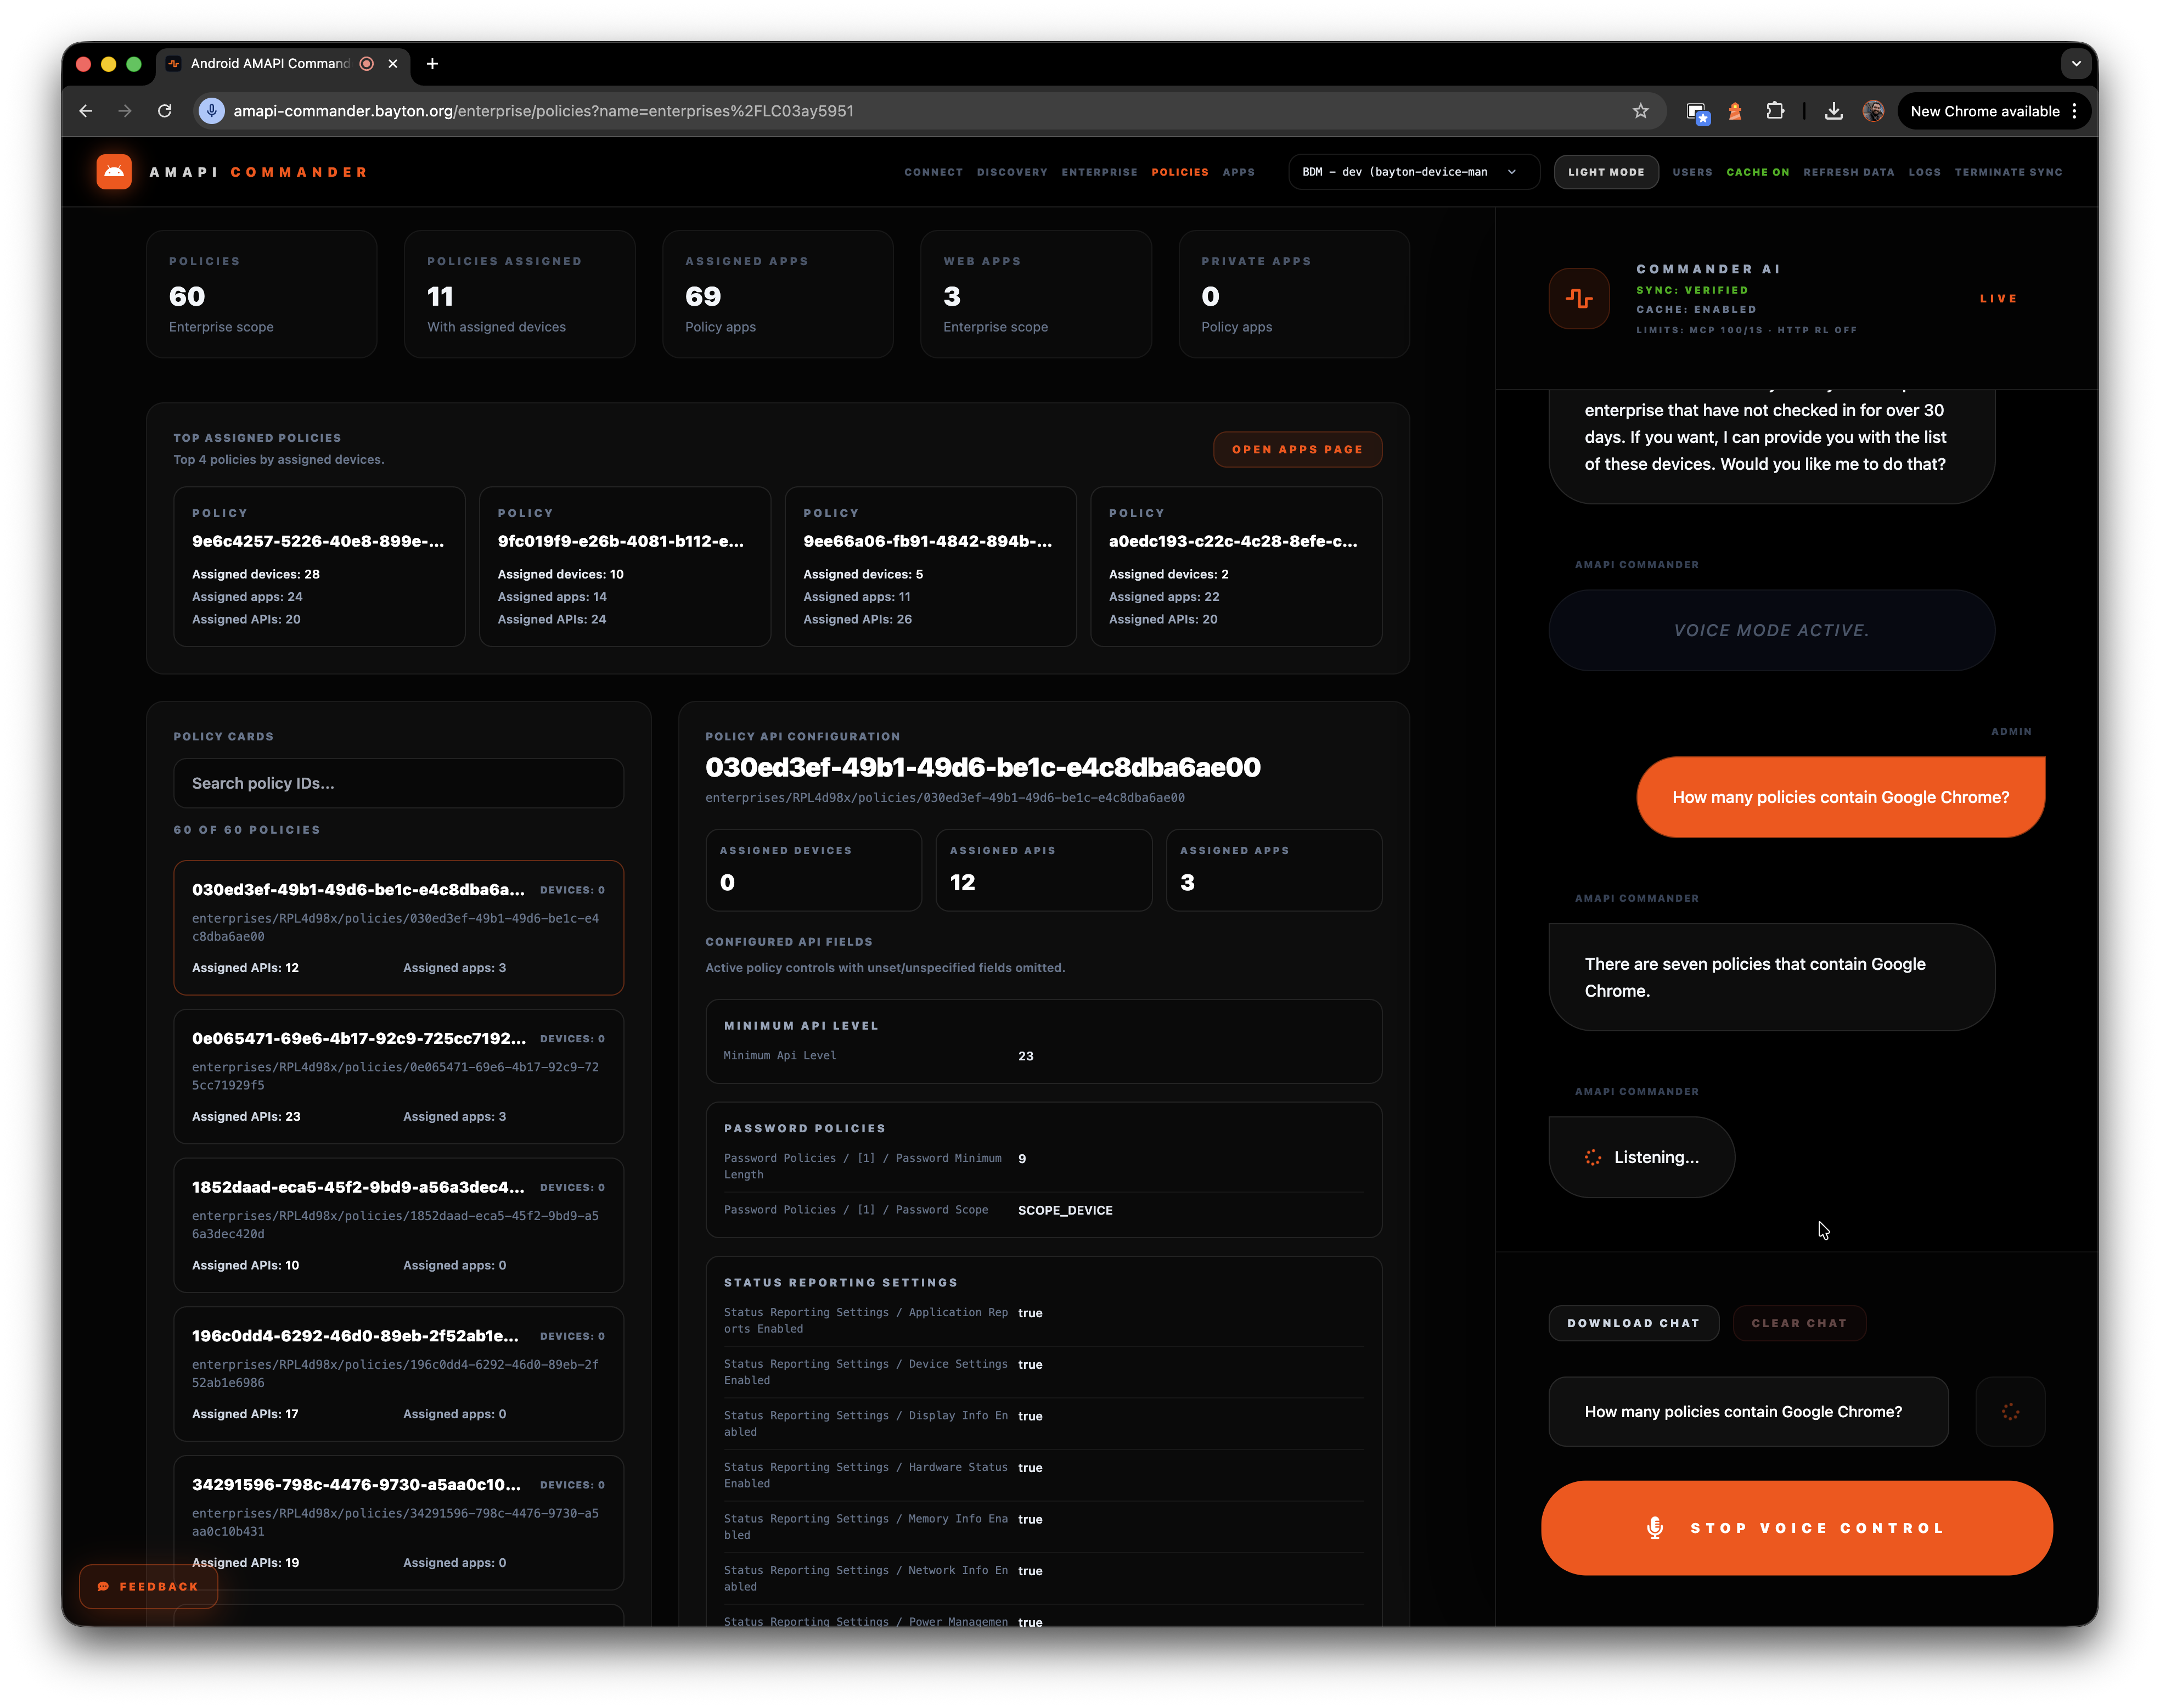2160x1708 pixels.
Task: Click the send spinner button beside chat input
Action: pos(2010,1411)
